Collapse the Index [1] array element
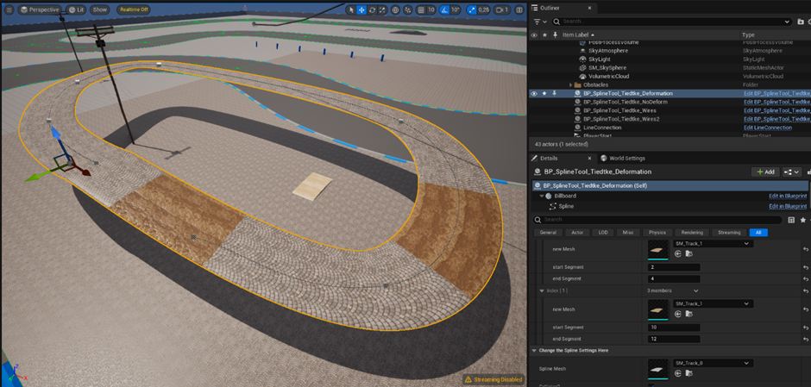 pos(542,290)
